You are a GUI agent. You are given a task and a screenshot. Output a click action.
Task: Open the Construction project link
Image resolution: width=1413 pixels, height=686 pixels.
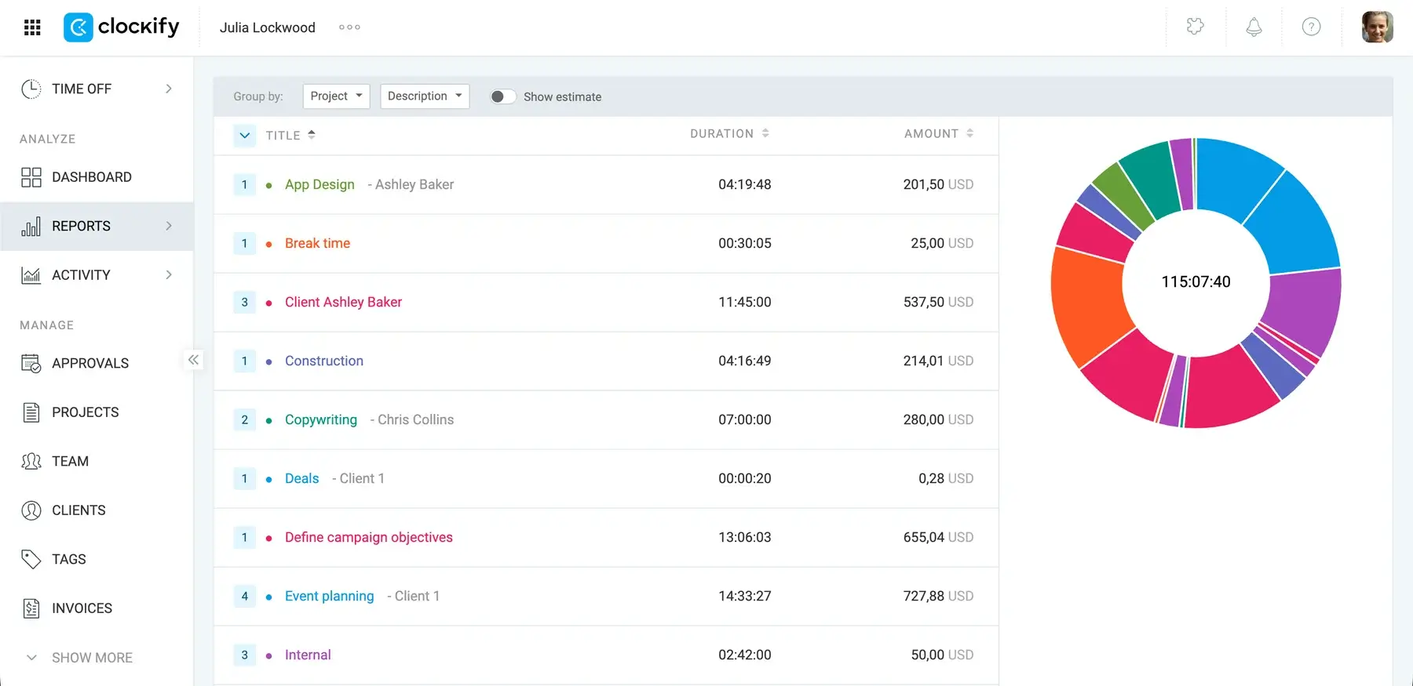tap(324, 361)
